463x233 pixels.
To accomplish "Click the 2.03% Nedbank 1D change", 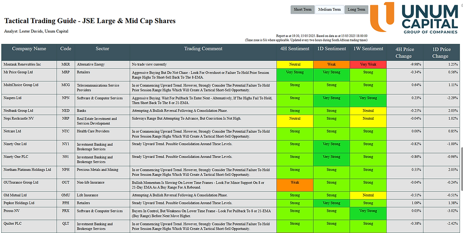I will click(453, 111).
